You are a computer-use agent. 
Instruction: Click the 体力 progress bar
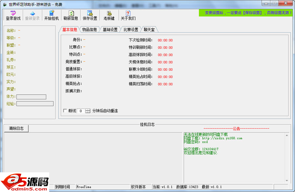pos(31,97)
